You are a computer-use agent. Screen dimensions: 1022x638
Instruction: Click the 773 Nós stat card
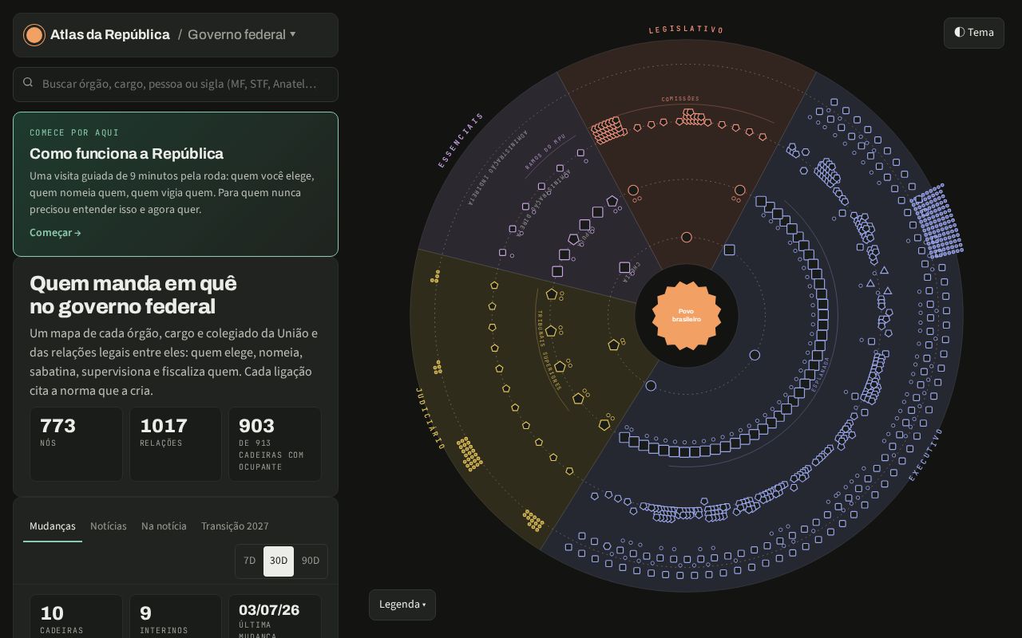(x=76, y=444)
